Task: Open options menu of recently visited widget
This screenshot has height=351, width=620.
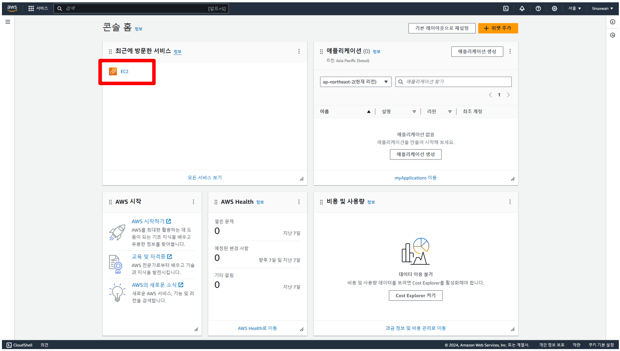Action: point(299,51)
